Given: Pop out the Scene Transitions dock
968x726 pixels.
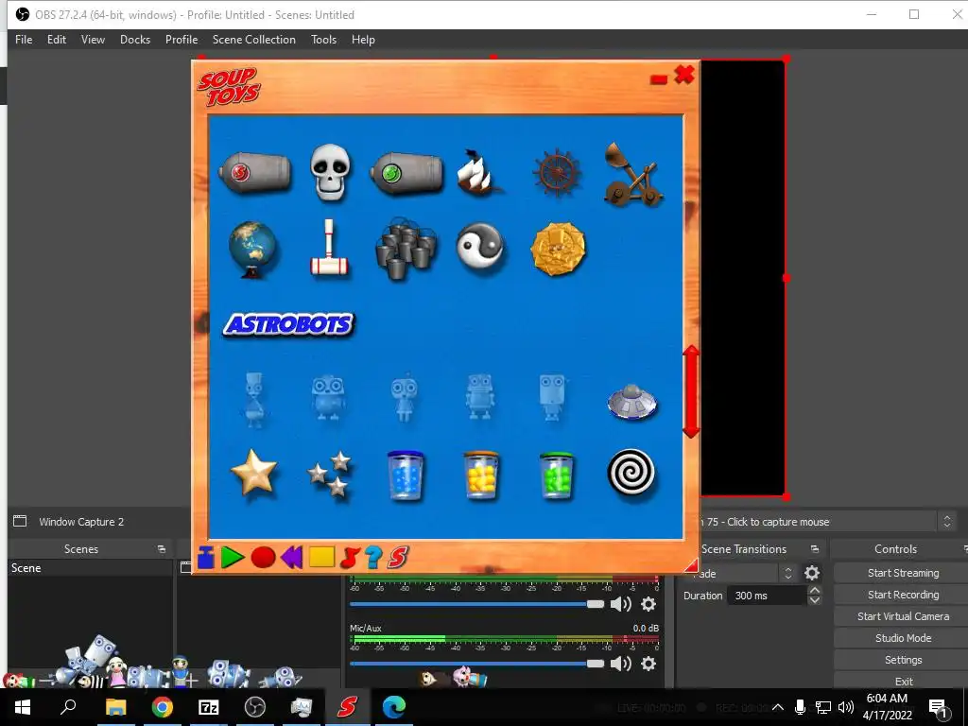Looking at the screenshot, I should (814, 549).
